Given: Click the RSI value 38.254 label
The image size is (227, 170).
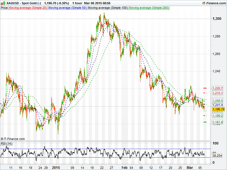Looking at the screenshot, I should coord(217,156).
